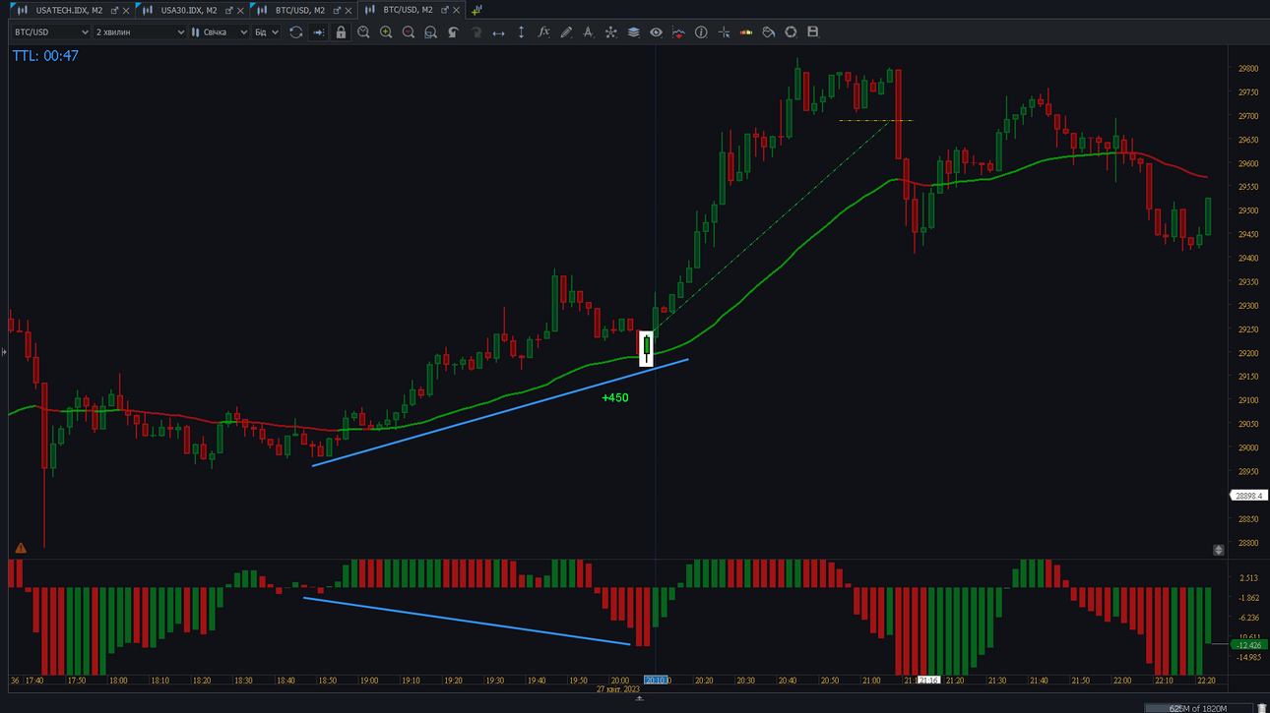Click the TTL: 00:47 countdown text

[x=45, y=56]
